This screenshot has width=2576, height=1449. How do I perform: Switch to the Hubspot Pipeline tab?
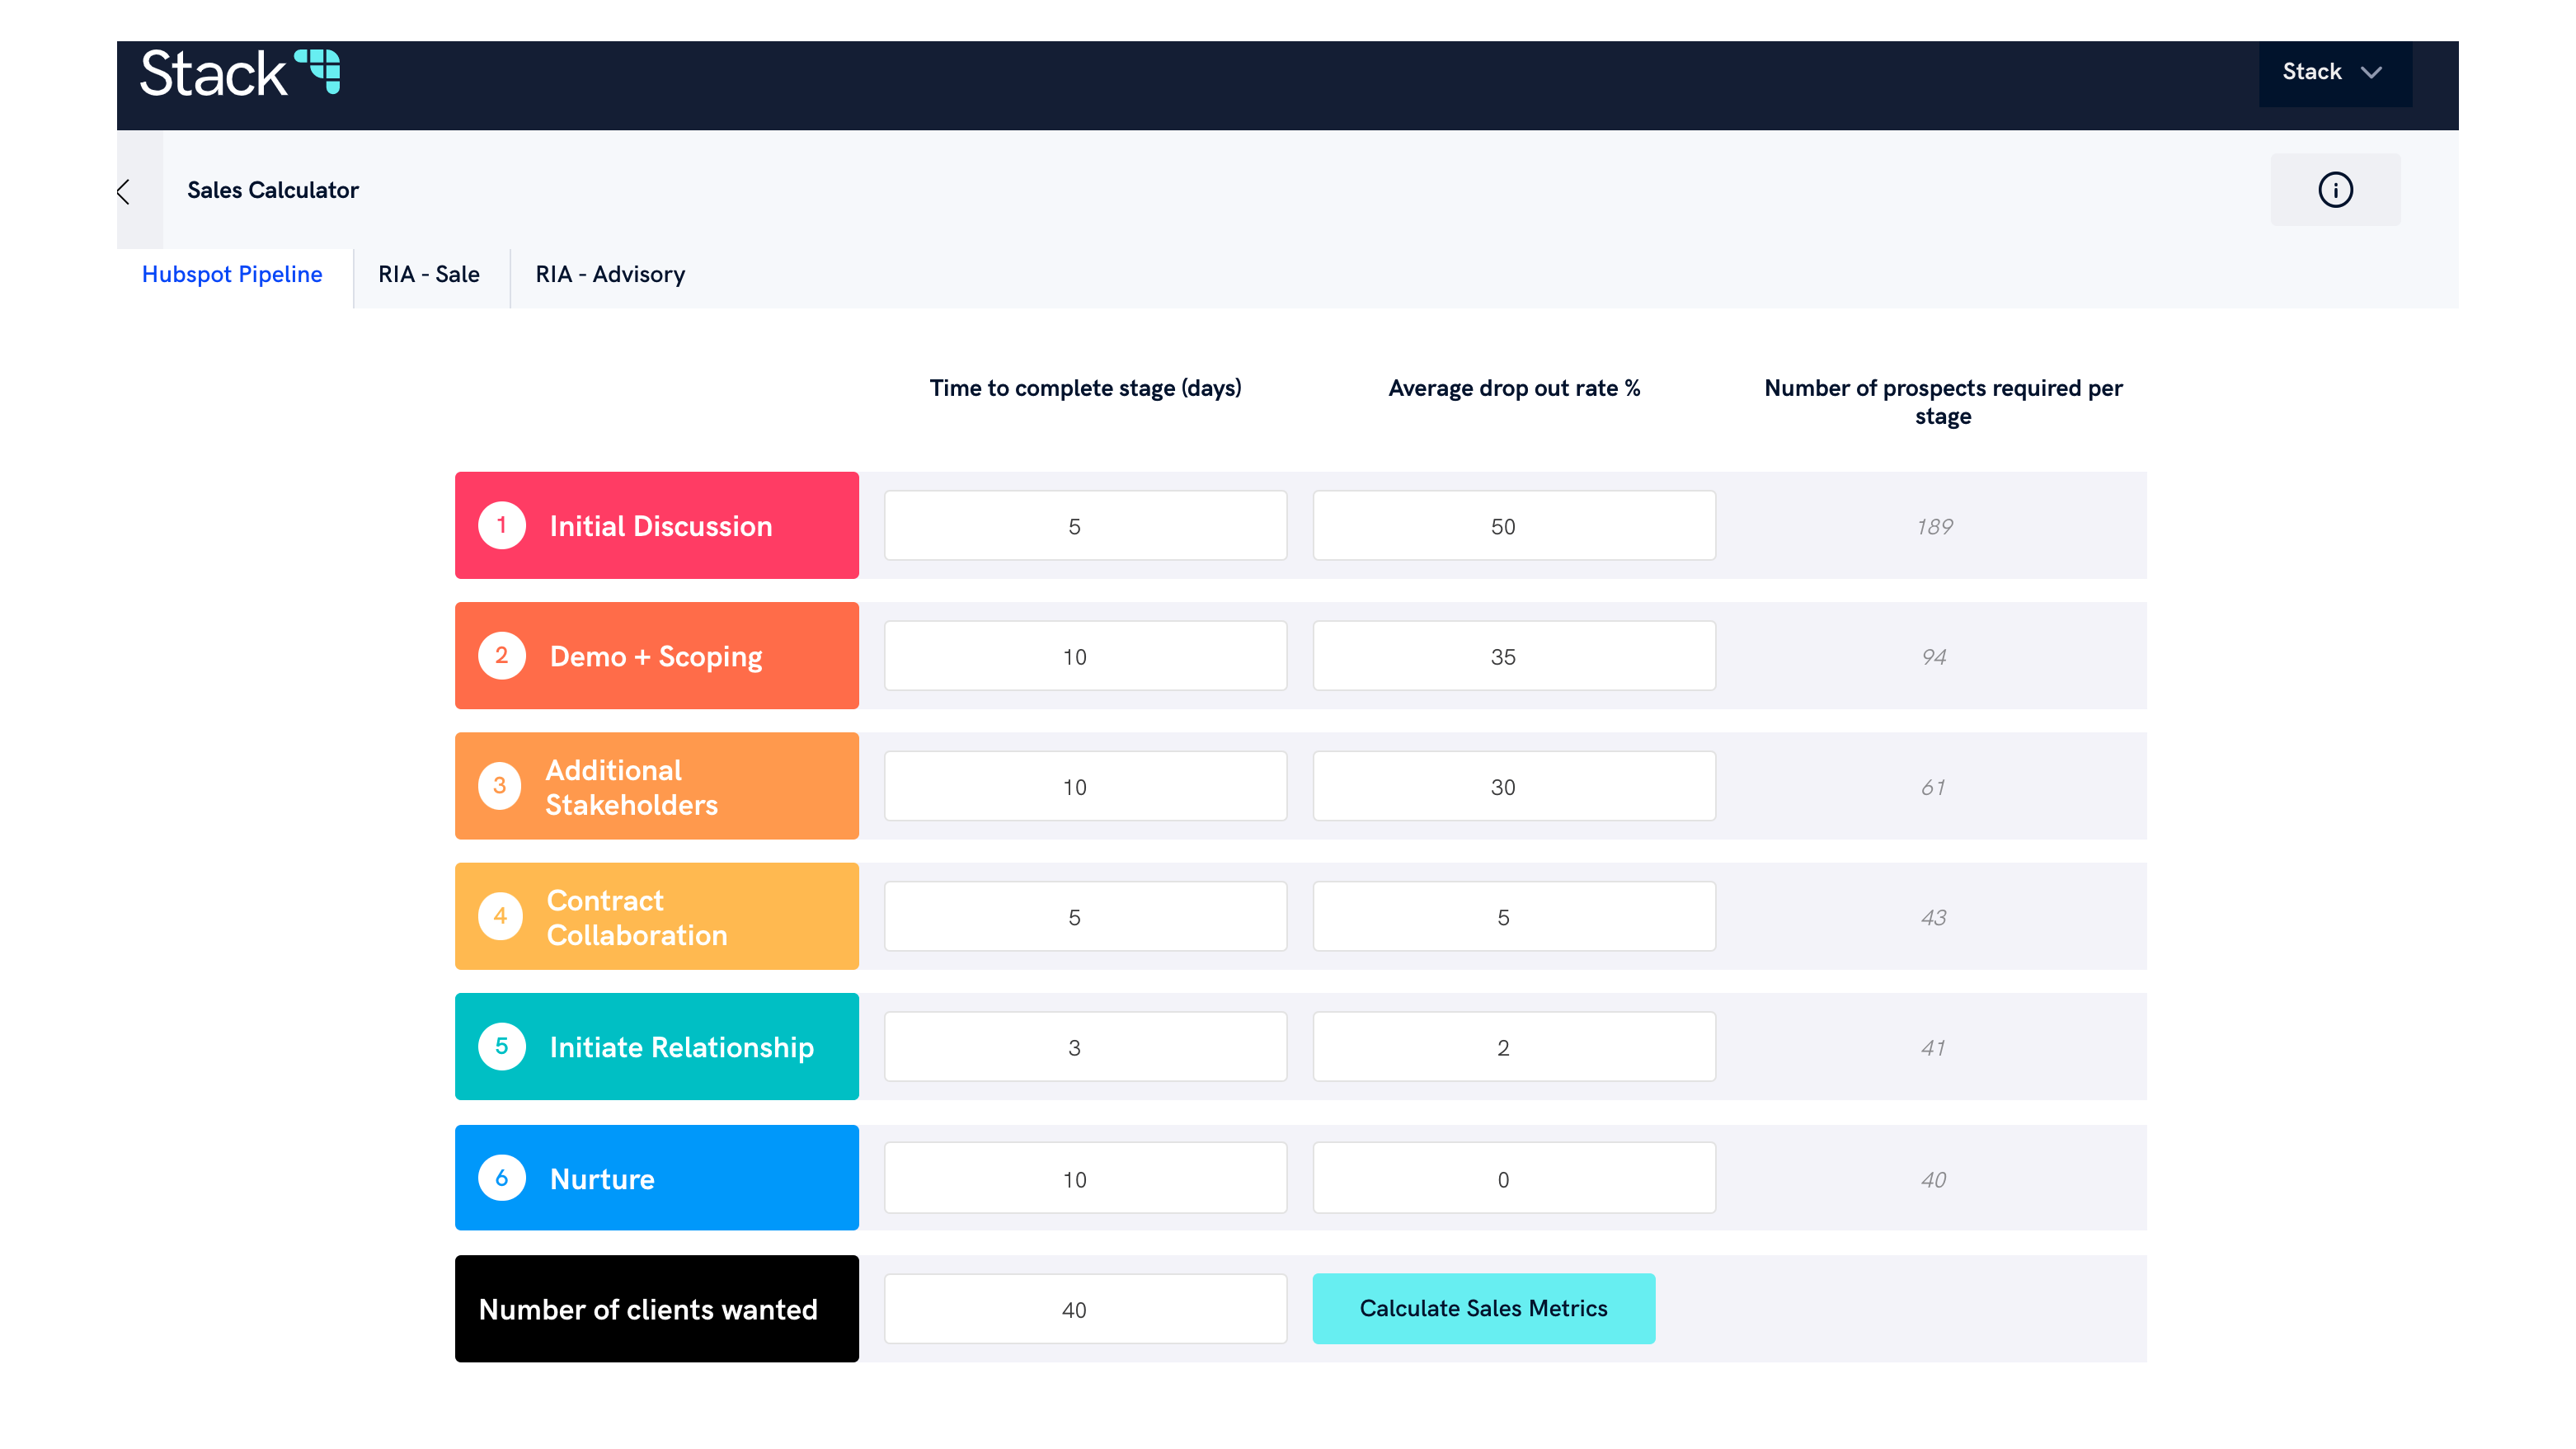tap(232, 274)
